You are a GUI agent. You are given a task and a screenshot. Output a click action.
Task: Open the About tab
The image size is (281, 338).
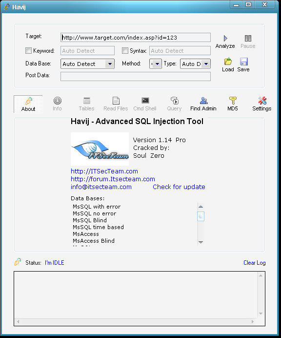tap(28, 104)
